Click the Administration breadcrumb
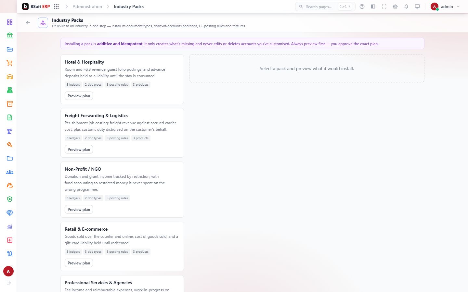This screenshot has height=292, width=468. [87, 6]
